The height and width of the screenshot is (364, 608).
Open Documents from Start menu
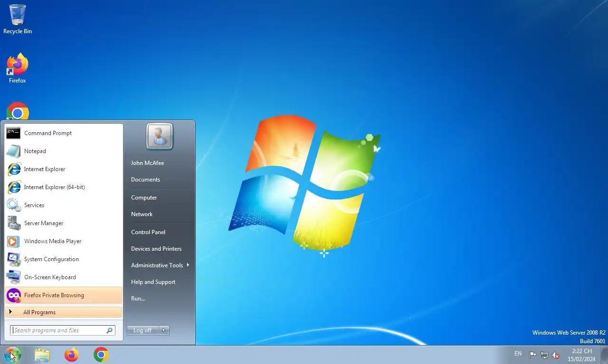(145, 180)
